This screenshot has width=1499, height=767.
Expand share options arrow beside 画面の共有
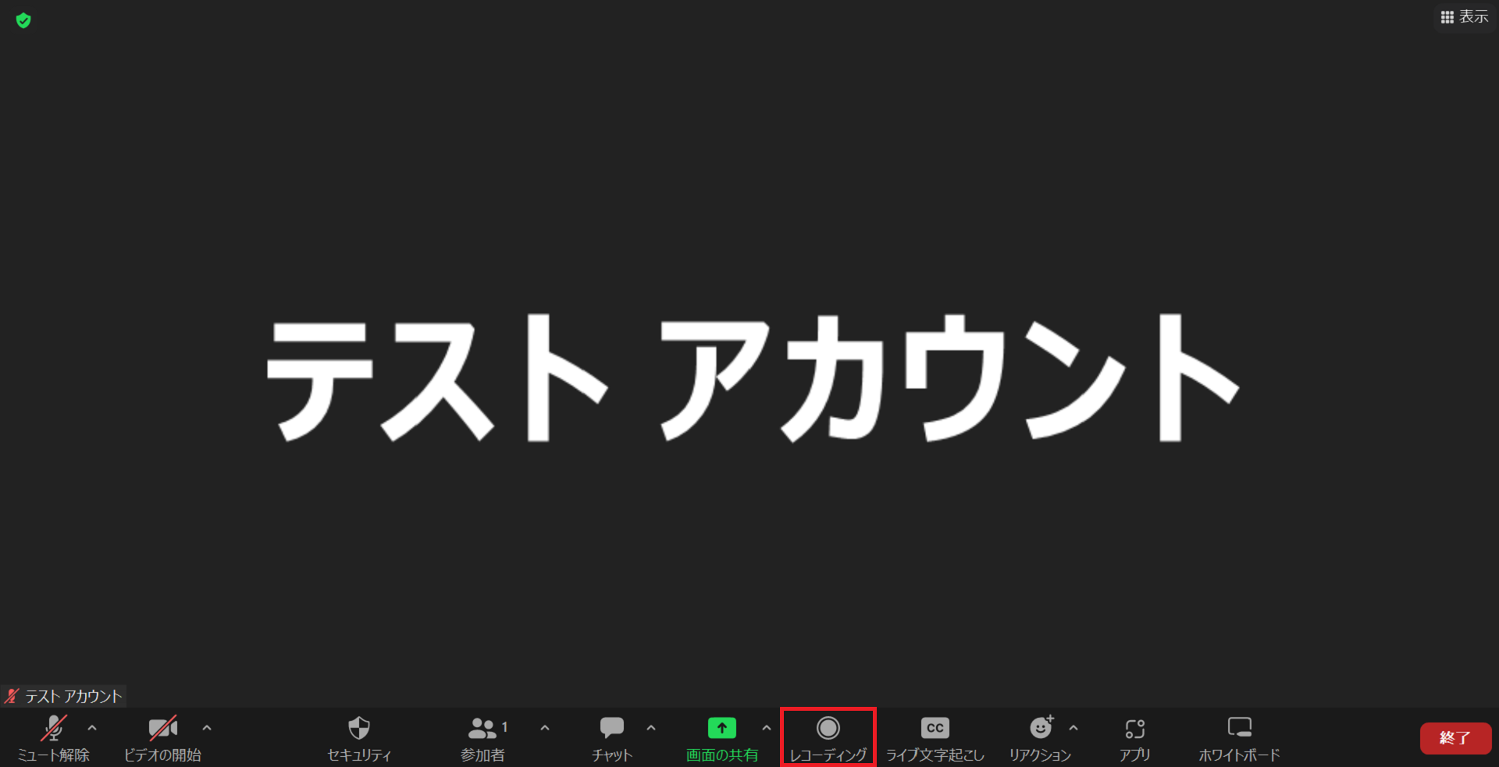[x=767, y=728]
